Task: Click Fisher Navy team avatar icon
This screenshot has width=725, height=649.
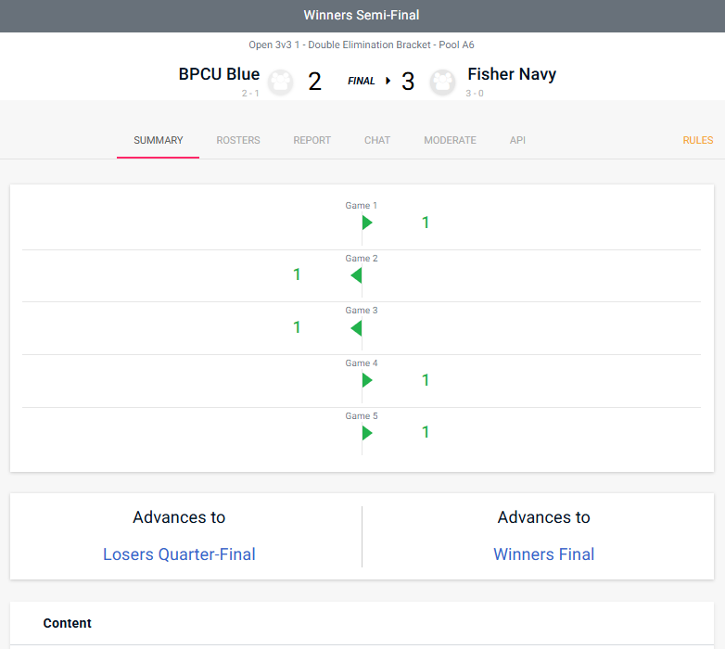Action: pos(442,83)
